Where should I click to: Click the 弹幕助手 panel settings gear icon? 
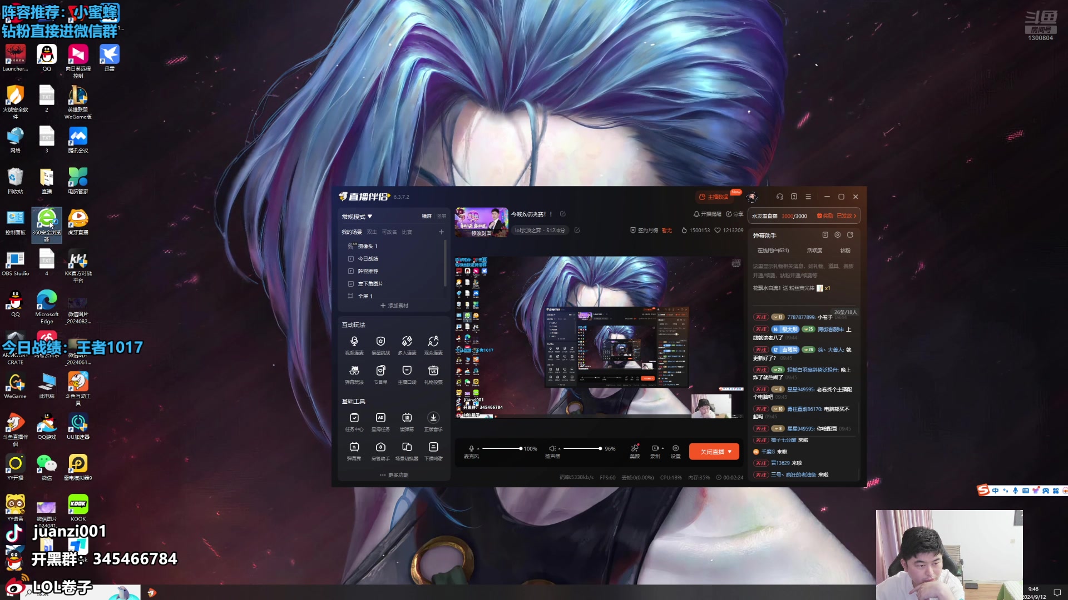coord(837,235)
